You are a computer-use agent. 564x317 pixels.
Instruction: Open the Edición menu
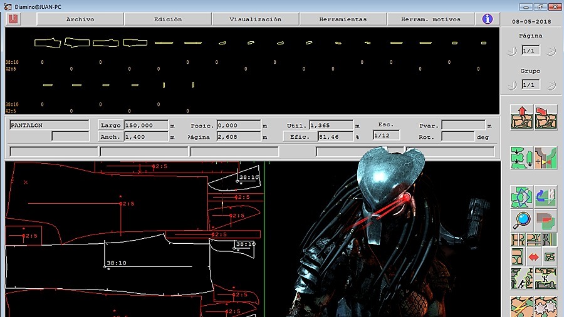168,19
